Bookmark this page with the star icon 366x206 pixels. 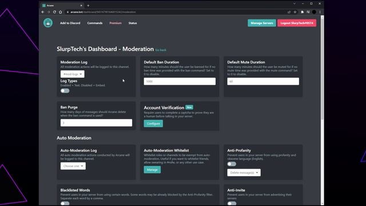pos(295,12)
